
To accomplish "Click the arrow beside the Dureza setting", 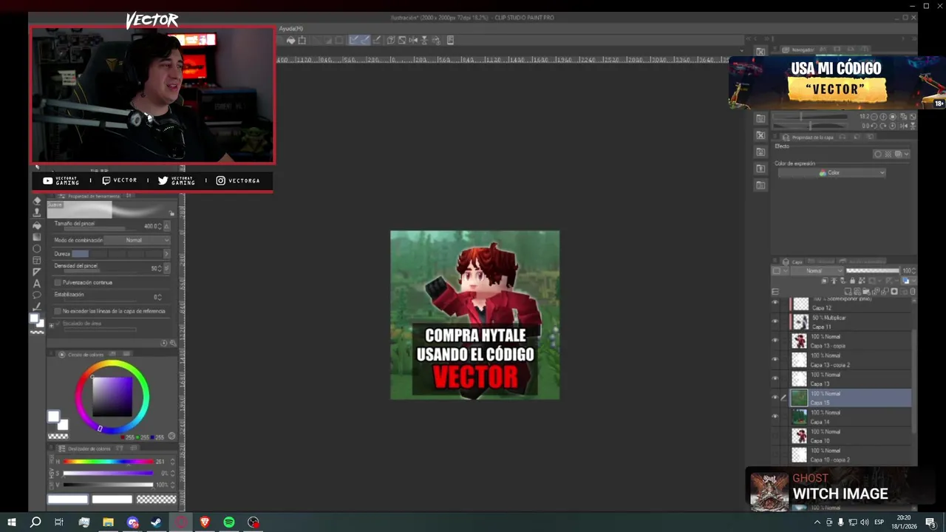I will (x=167, y=254).
